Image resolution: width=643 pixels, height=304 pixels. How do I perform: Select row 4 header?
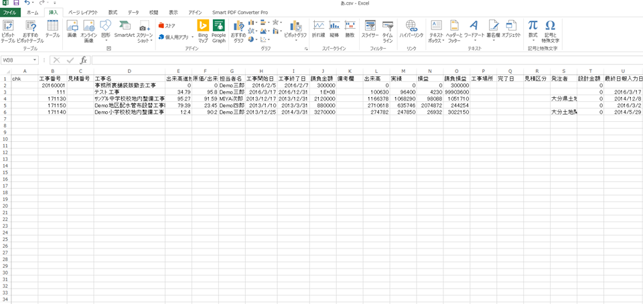[x=5, y=98]
